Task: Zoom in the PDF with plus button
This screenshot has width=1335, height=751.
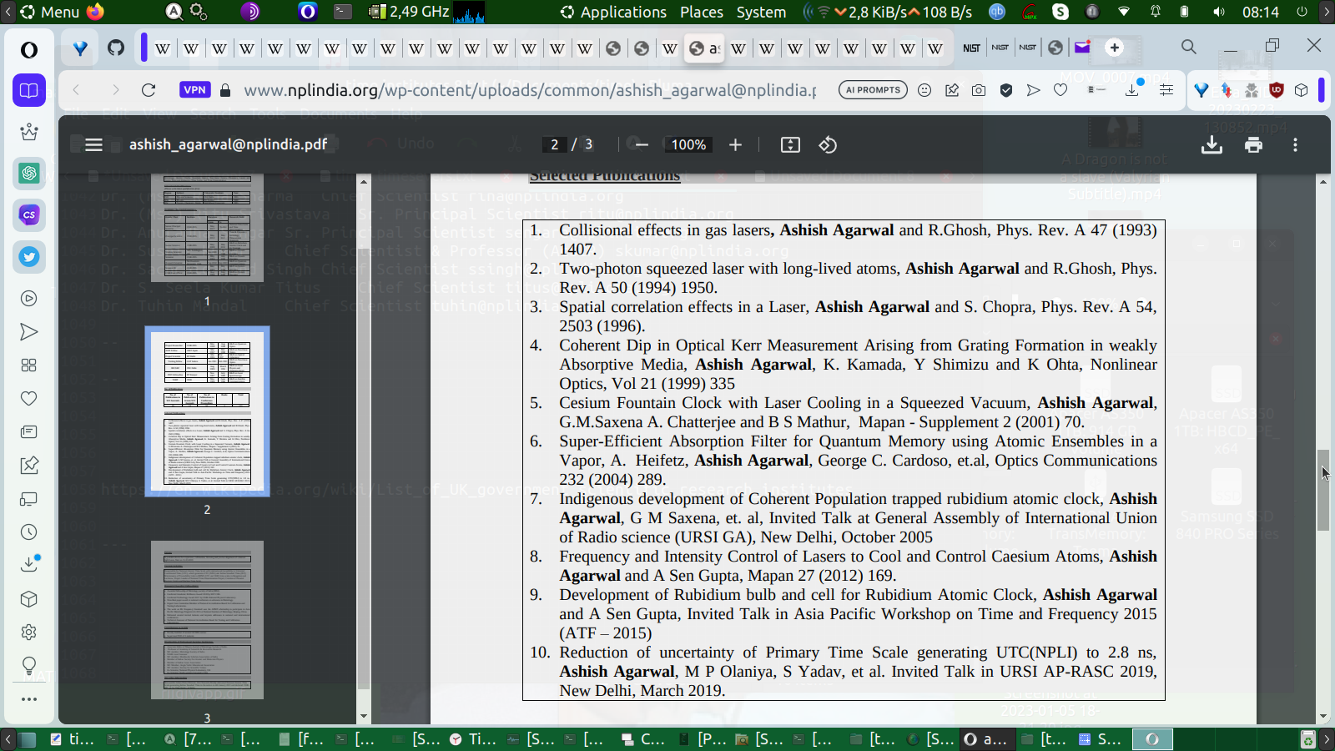Action: tap(735, 145)
